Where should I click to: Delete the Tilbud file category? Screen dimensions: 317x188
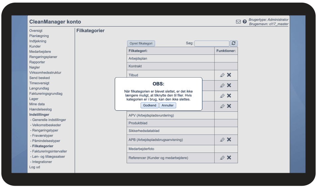(229, 75)
